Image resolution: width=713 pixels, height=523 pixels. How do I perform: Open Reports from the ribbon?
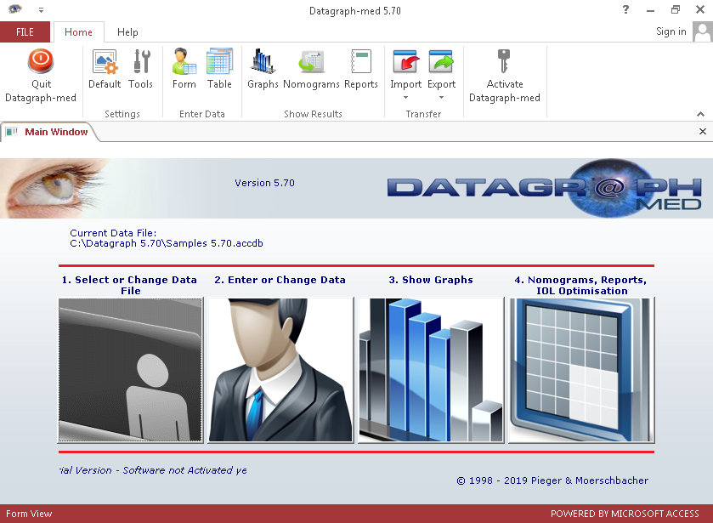(x=361, y=61)
